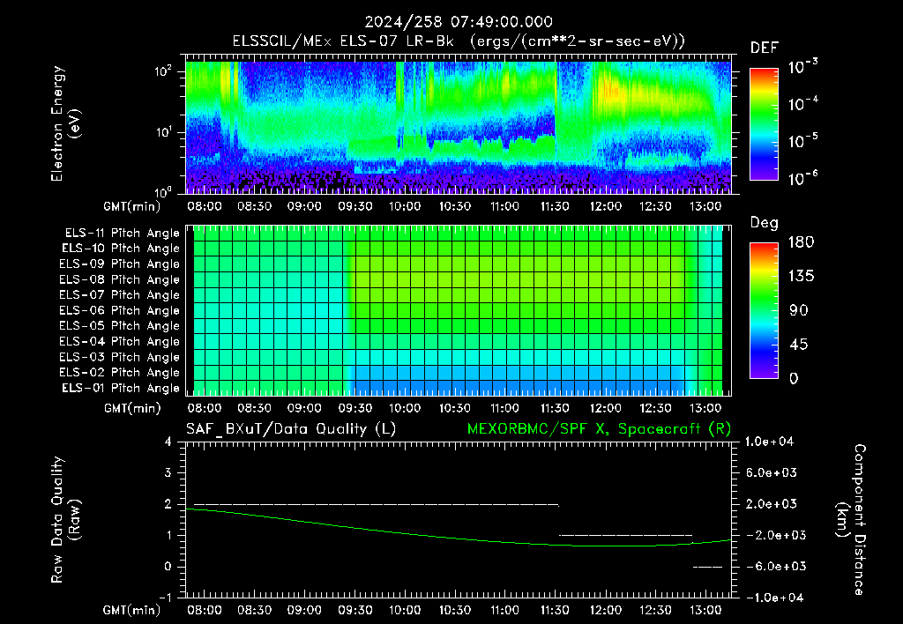Click the timestamp title 2024/258 07:49:00.000
The width and height of the screenshot is (903, 624).
tap(459, 22)
